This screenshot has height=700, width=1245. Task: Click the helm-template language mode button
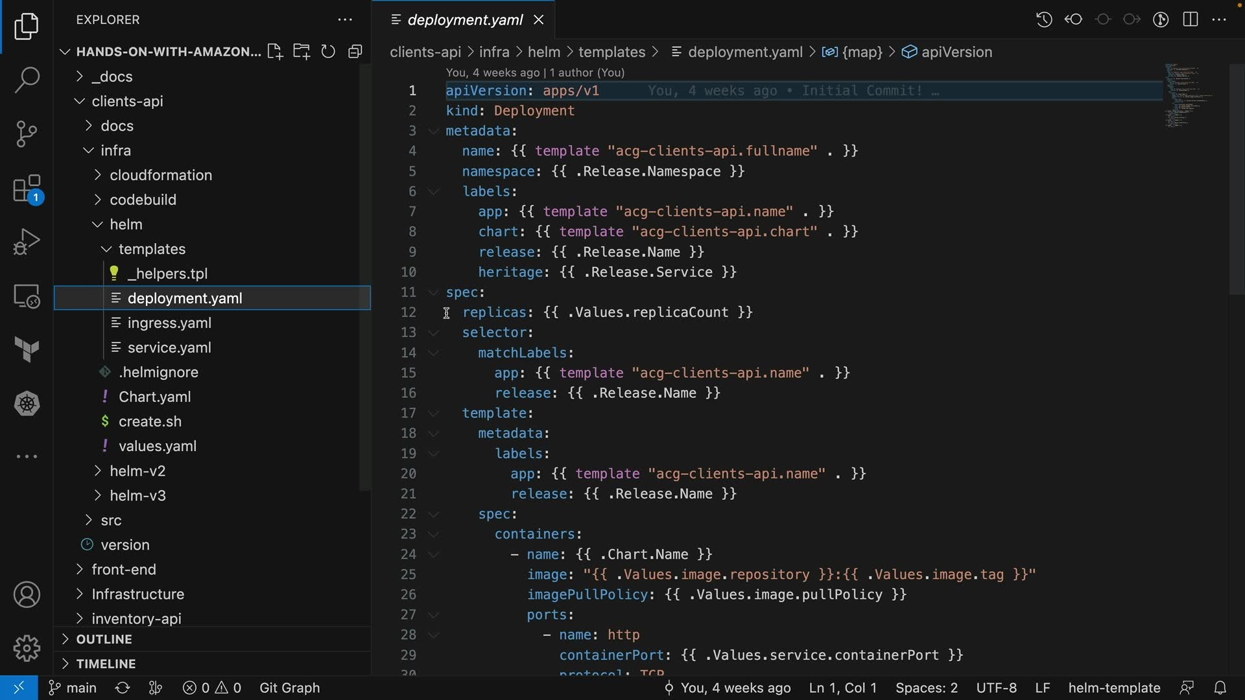tap(1113, 688)
